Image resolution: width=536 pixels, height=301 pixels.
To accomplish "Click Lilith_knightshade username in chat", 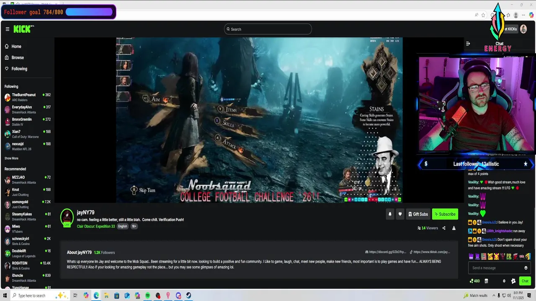I will coord(500,231).
